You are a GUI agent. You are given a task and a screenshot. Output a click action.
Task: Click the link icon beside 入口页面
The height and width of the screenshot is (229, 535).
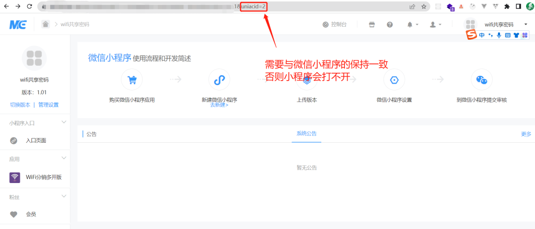pyautogui.click(x=14, y=140)
